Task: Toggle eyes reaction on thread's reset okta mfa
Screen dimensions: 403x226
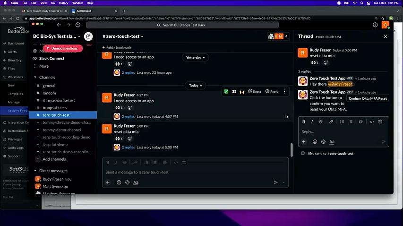Action: click(315, 62)
